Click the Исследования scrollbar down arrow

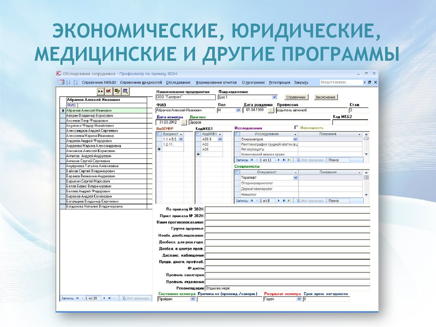[366, 154]
